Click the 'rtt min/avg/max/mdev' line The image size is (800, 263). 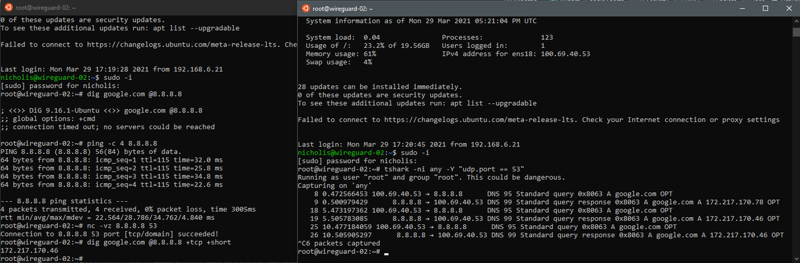click(x=107, y=218)
